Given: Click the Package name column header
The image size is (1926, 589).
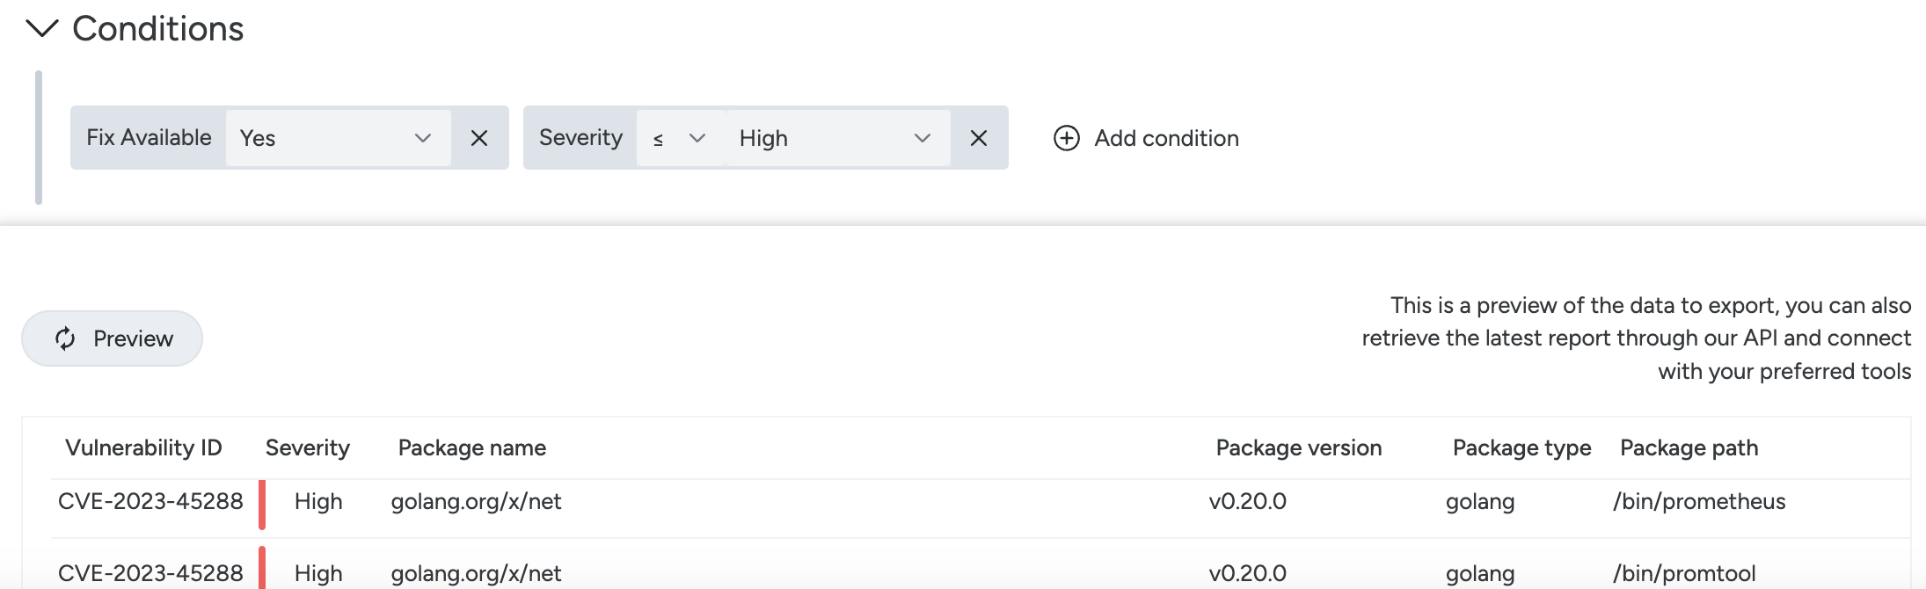Looking at the screenshot, I should pyautogui.click(x=472, y=447).
